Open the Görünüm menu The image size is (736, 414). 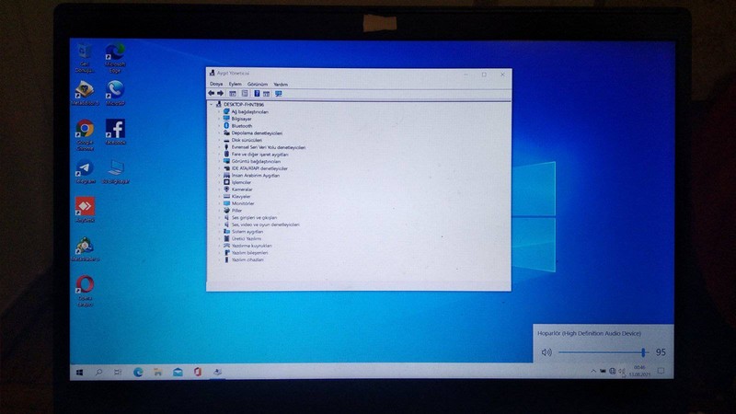pyautogui.click(x=258, y=84)
